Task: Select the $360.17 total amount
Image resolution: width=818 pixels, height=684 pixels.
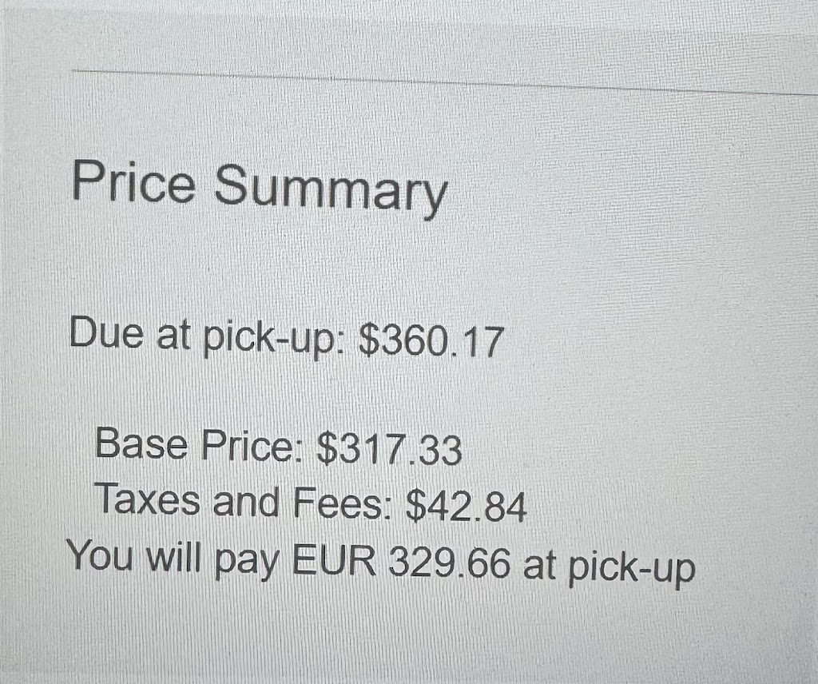Action: pos(431,342)
